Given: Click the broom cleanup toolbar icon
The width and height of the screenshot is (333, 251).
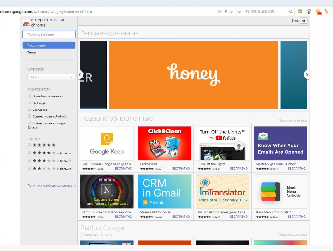Looking at the screenshot, I should (327, 11).
